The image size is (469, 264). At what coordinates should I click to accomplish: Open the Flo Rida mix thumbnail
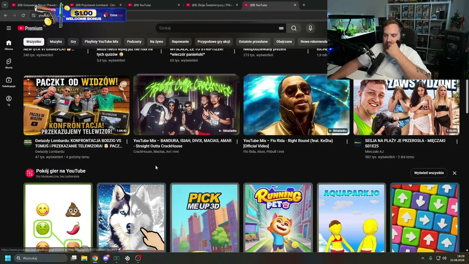[296, 105]
